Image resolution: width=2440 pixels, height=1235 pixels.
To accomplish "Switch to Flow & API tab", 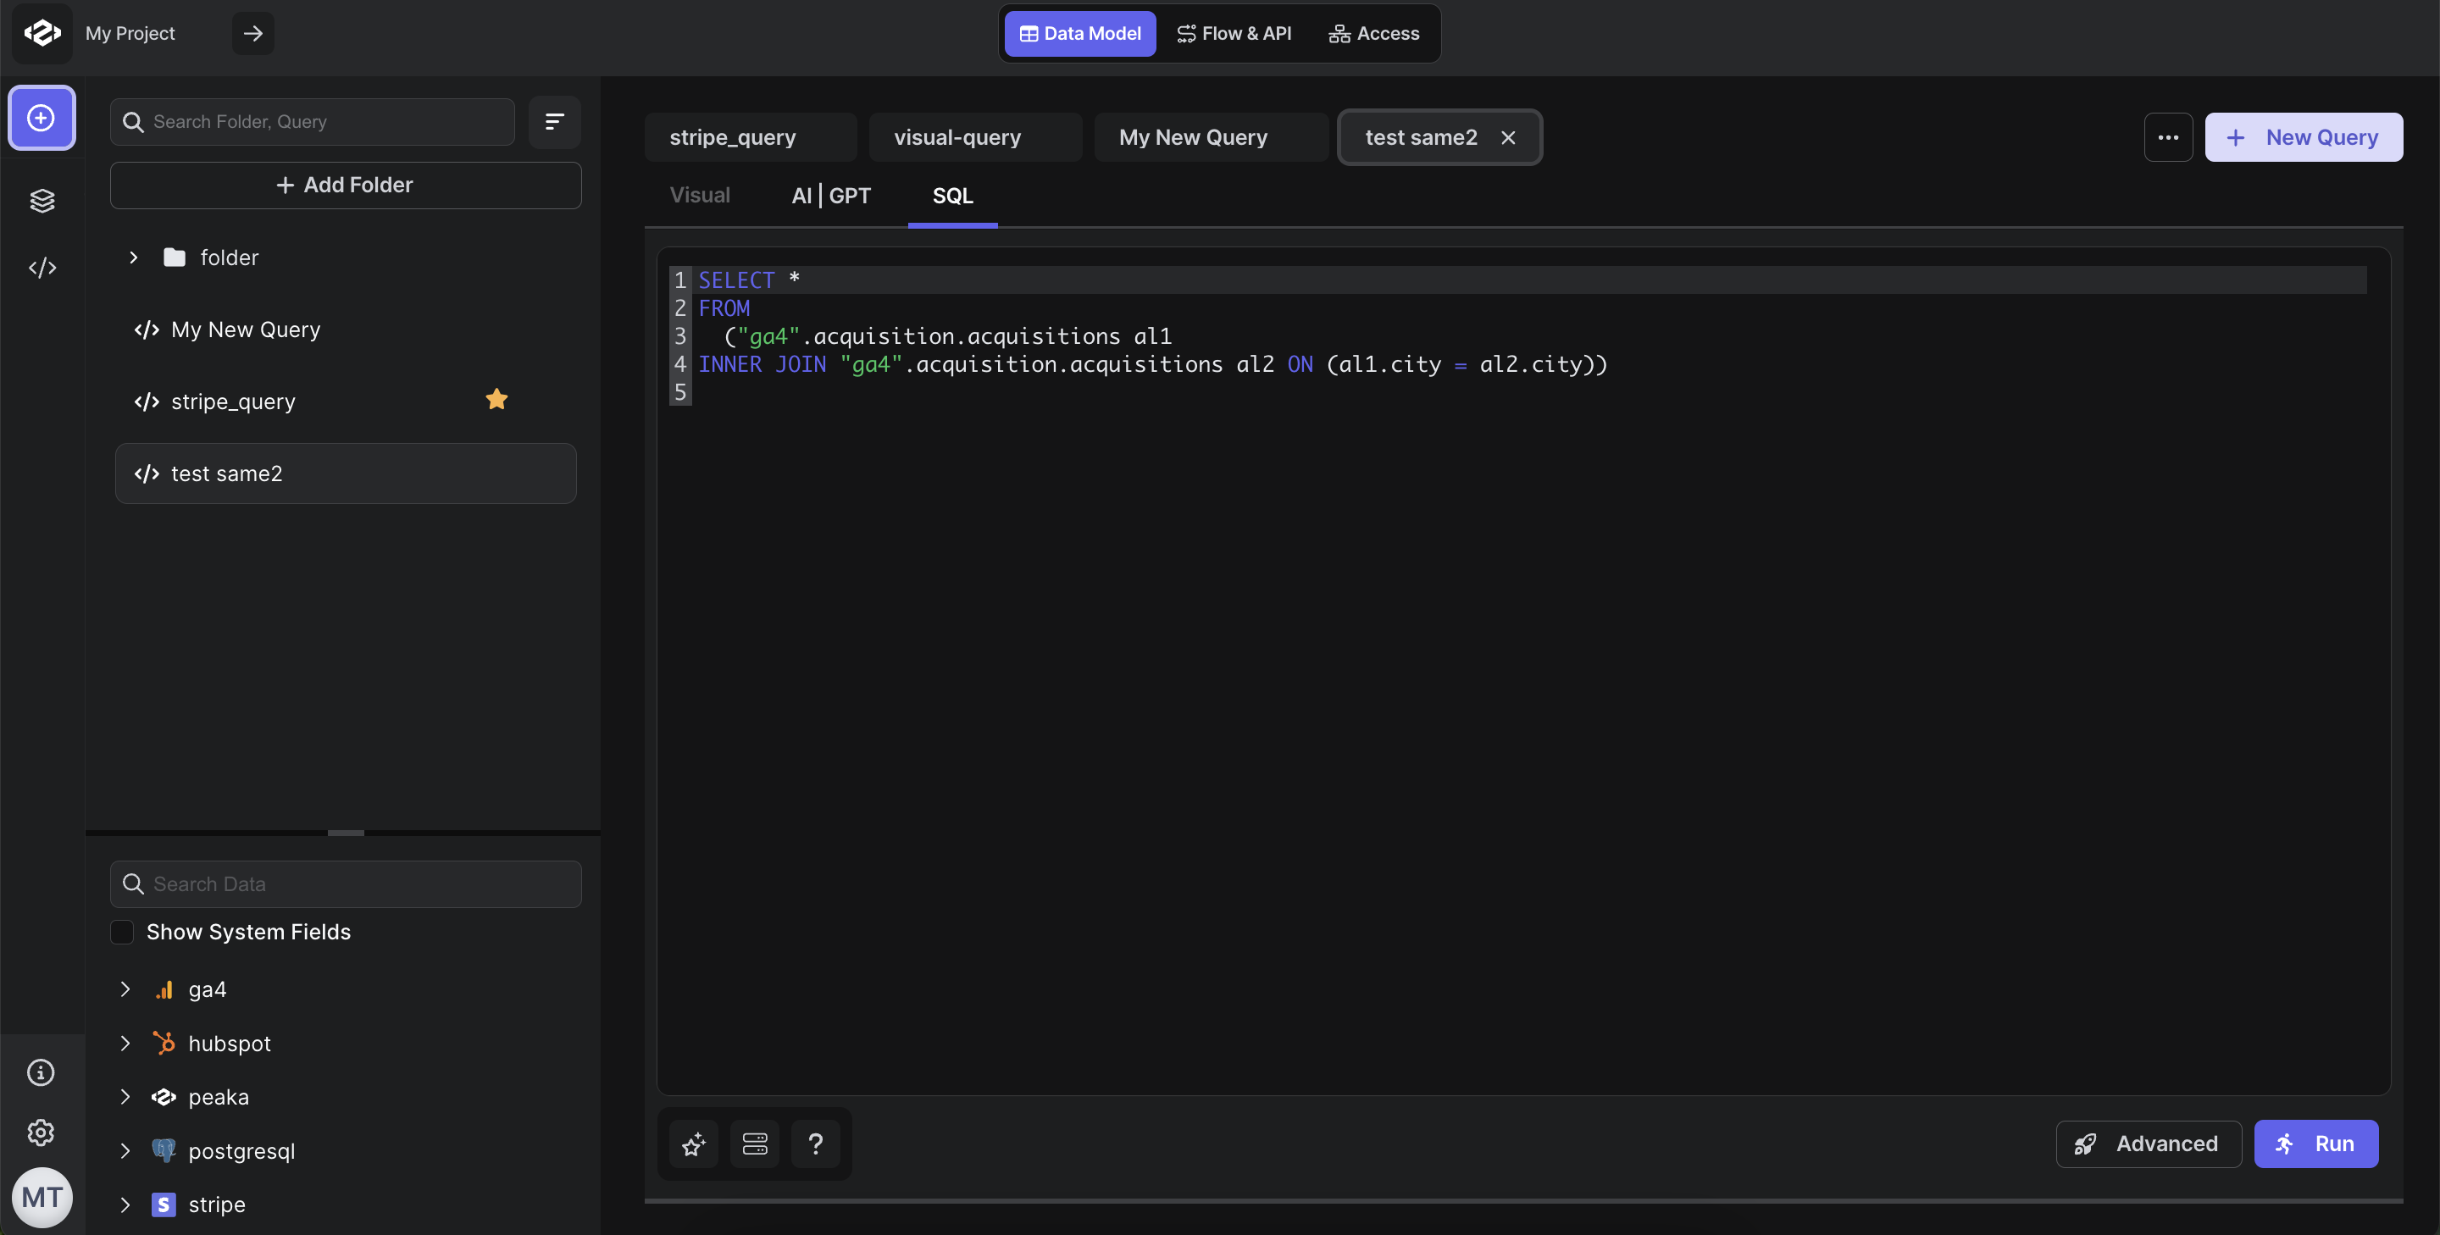I will [x=1234, y=33].
